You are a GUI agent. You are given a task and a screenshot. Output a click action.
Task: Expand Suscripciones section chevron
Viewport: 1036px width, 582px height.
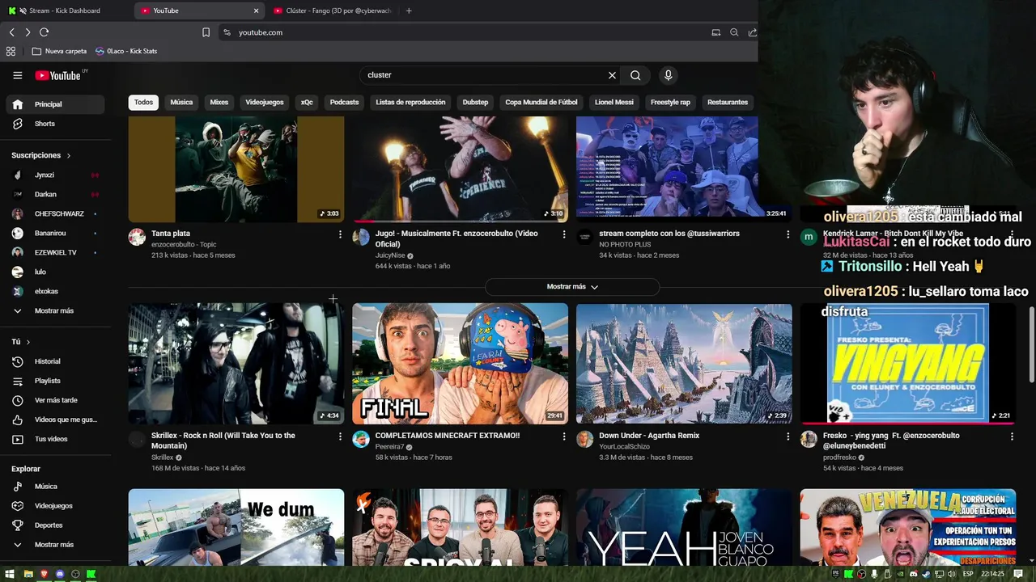pyautogui.click(x=69, y=155)
